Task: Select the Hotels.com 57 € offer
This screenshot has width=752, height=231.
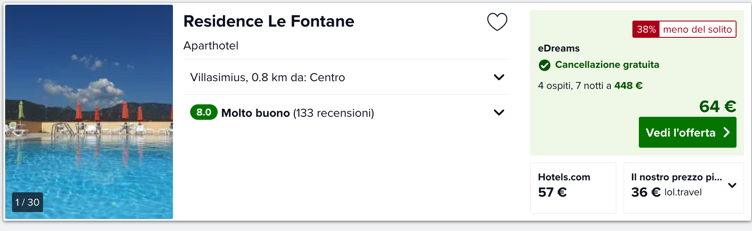Action: 573,188
